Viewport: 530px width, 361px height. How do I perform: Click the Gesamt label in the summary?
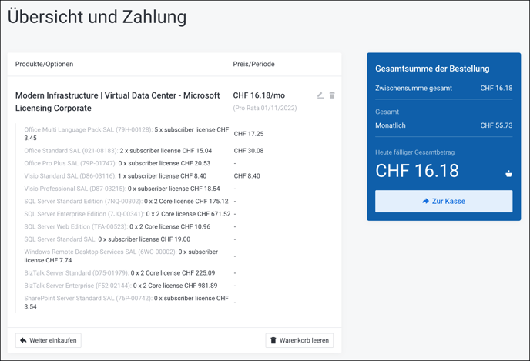point(387,112)
